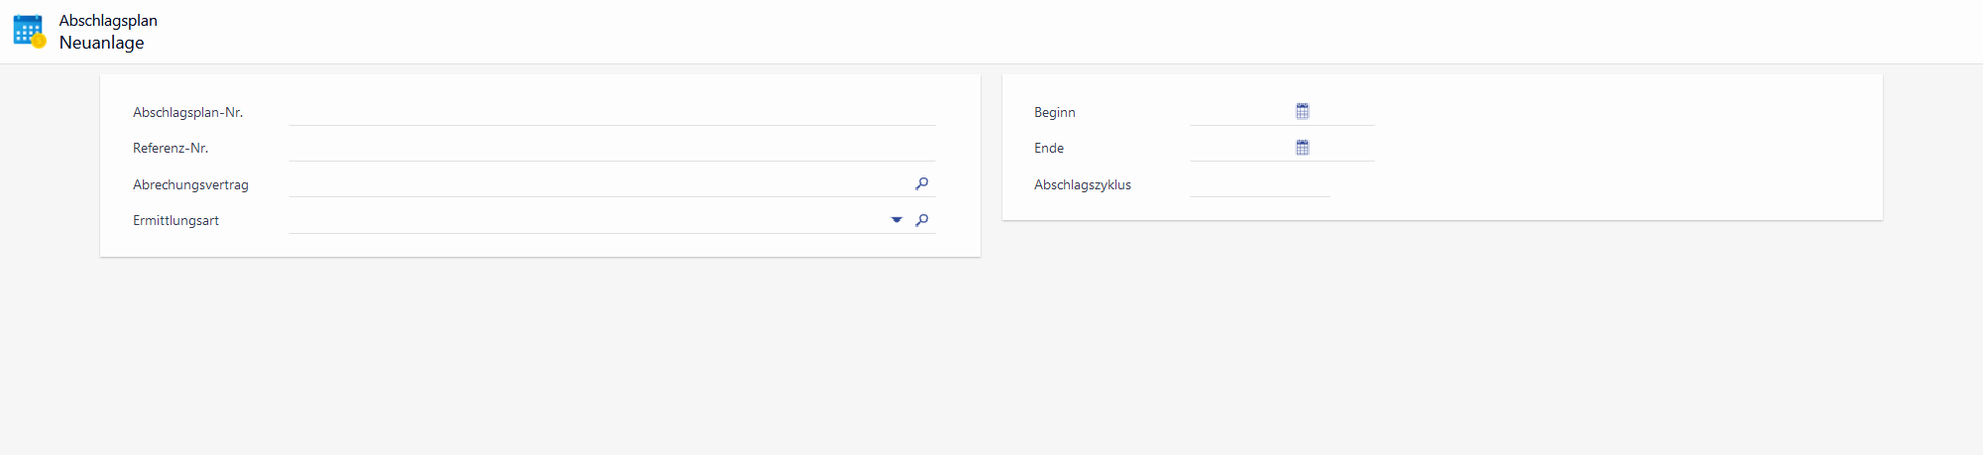Screen dimensions: 1983x457
Task: Click into the Ende date field
Action: pyautogui.click(x=1240, y=149)
